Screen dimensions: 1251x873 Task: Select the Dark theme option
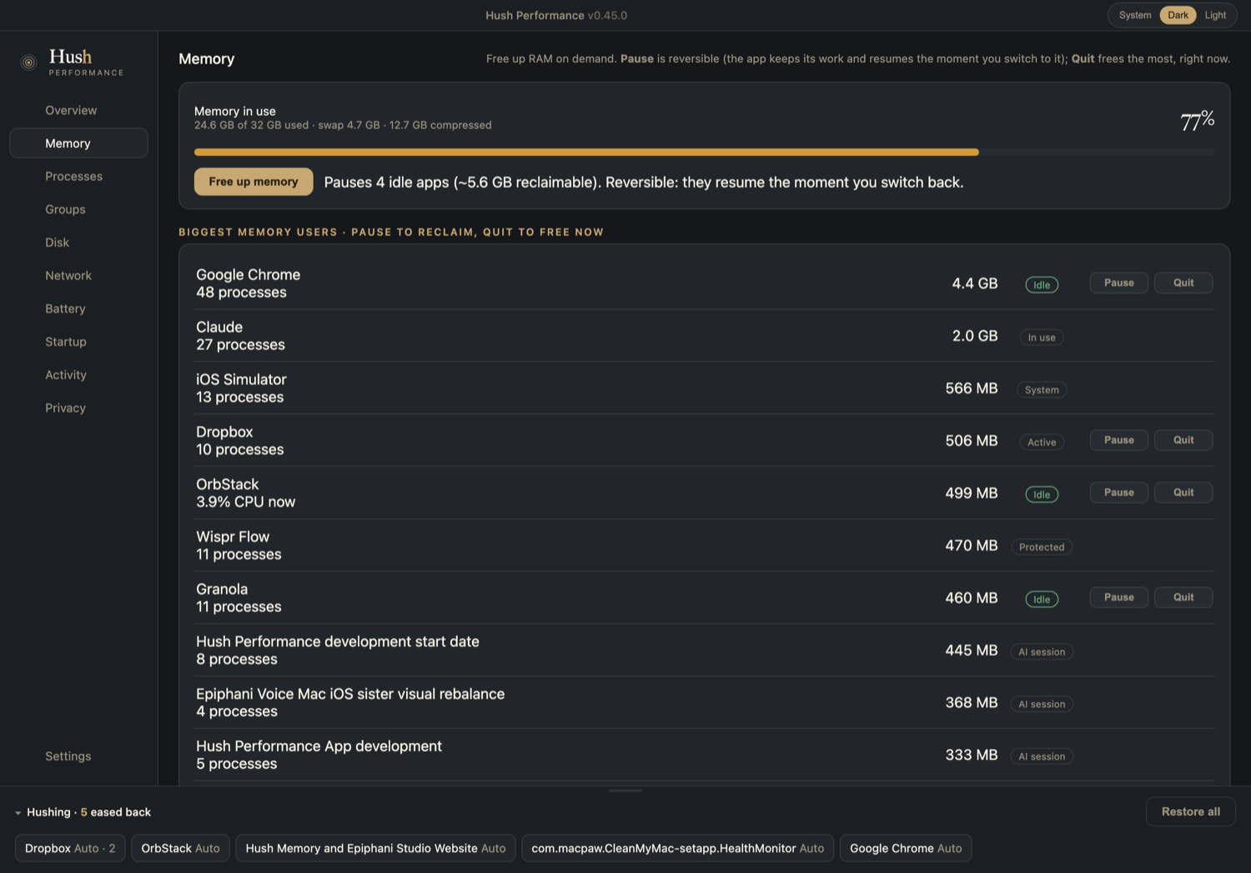click(x=1178, y=15)
